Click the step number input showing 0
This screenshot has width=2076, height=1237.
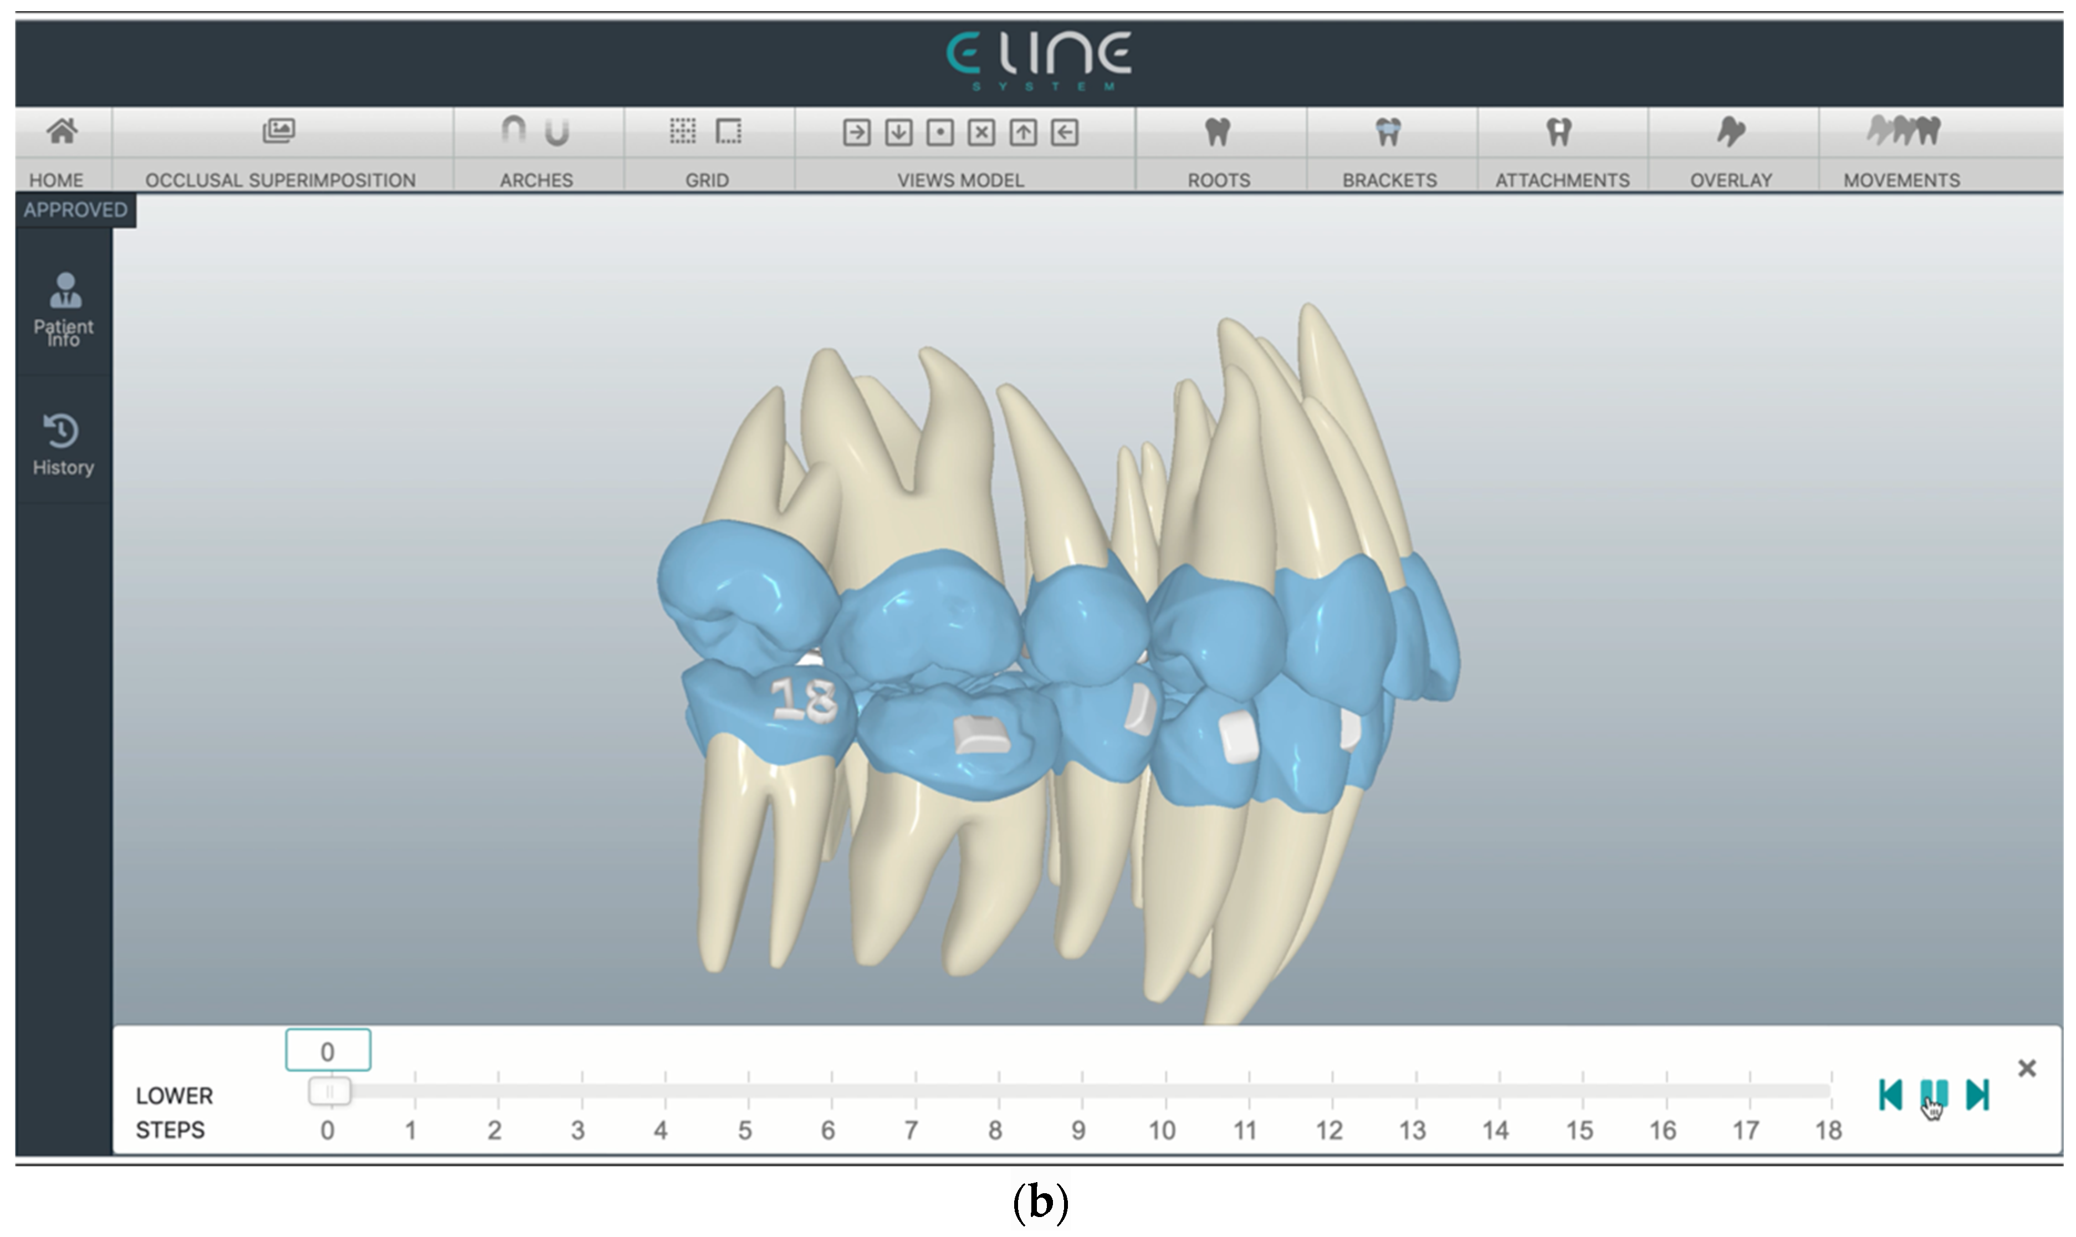pyautogui.click(x=329, y=1051)
